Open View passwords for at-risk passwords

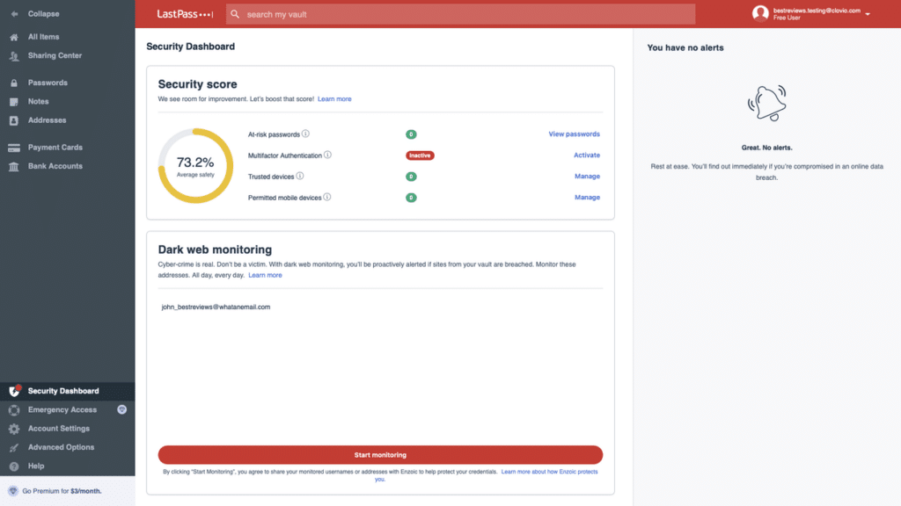(575, 134)
